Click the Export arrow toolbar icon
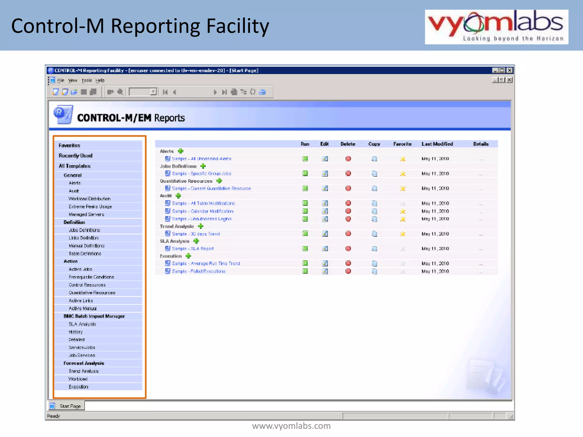The image size is (583, 437). click(110, 92)
